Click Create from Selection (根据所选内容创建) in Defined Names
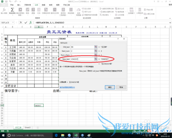 pos(90,15)
